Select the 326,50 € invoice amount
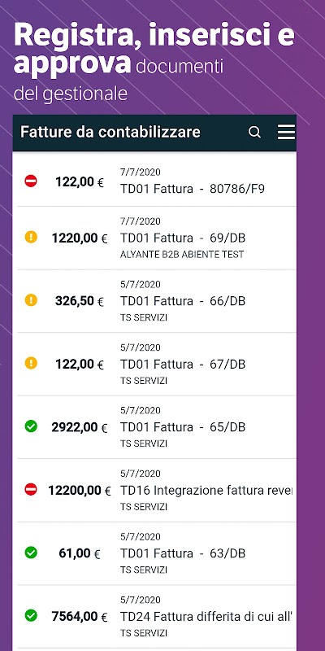 [x=80, y=301]
